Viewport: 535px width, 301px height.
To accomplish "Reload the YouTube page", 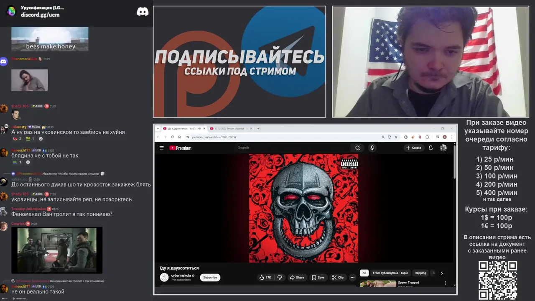I will (x=172, y=137).
